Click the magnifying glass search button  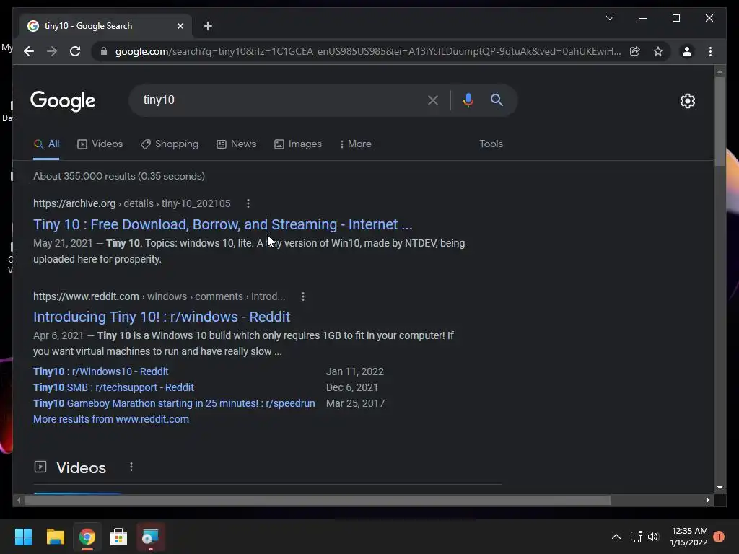(497, 100)
